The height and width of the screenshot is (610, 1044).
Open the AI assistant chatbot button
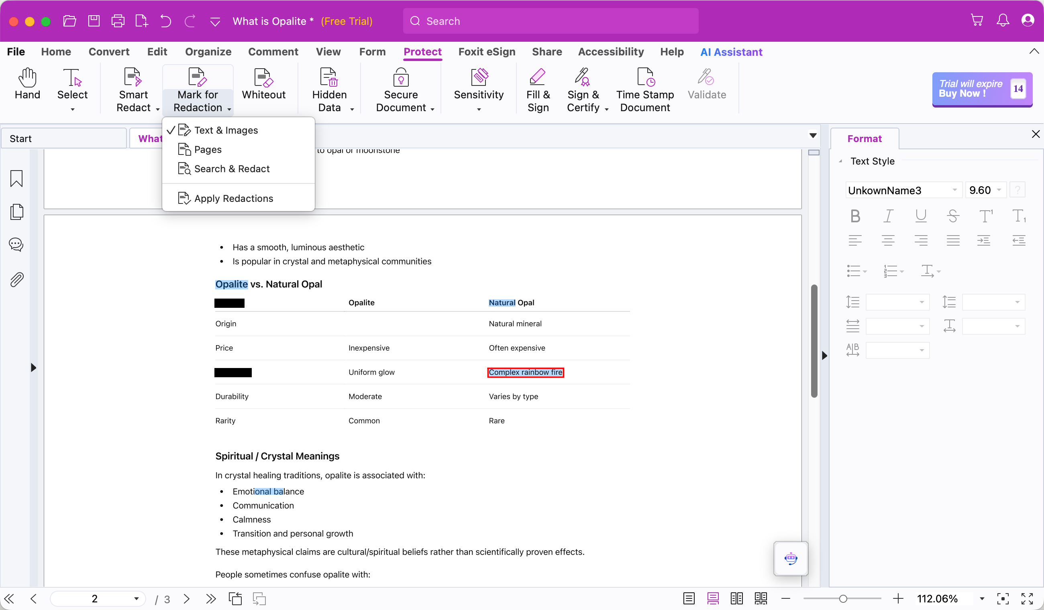[x=791, y=558]
